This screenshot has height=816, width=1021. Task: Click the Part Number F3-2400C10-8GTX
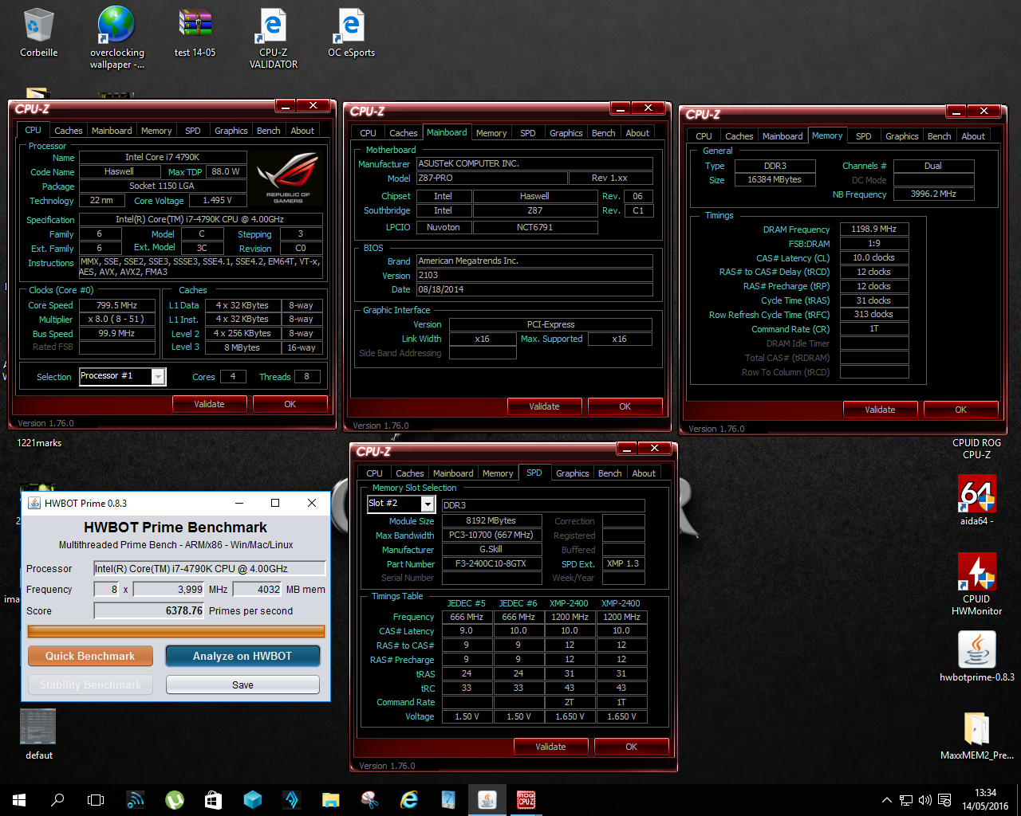coord(491,564)
